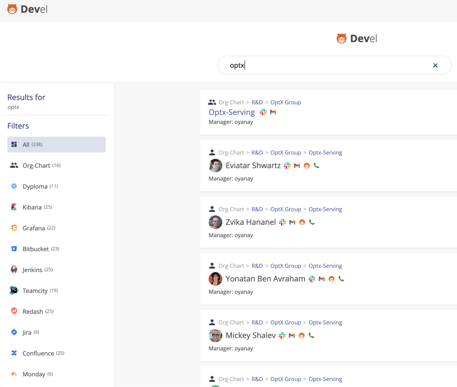457x387 pixels.
Task: Email Eviatar Shwartz via the Gmail icon
Action: click(x=297, y=166)
